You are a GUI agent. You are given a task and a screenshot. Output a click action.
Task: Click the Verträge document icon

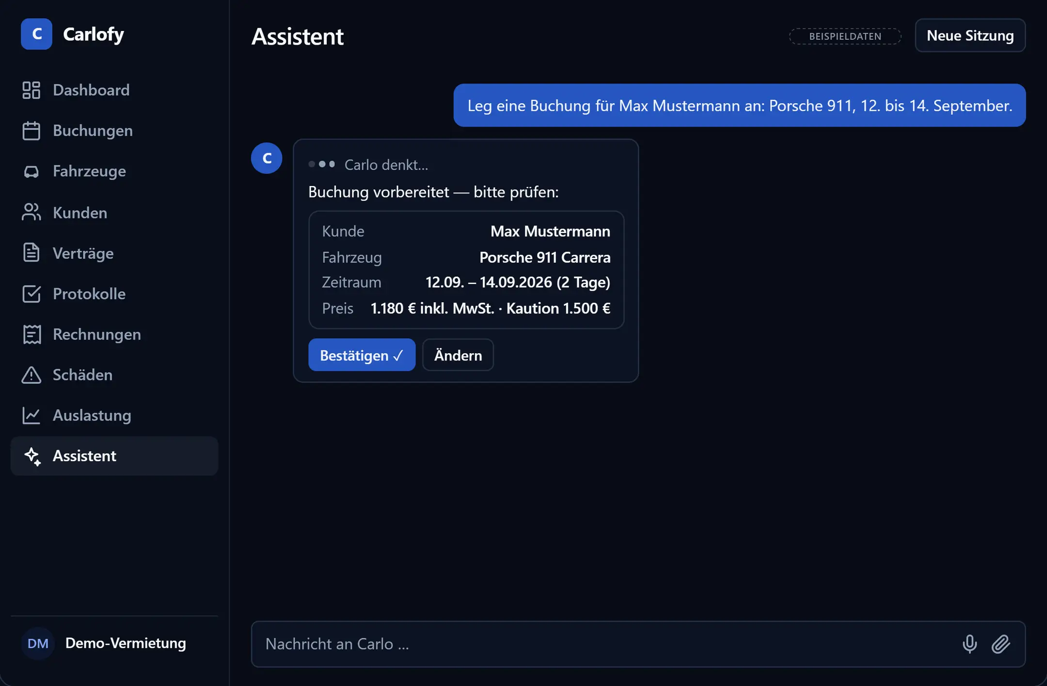32,253
